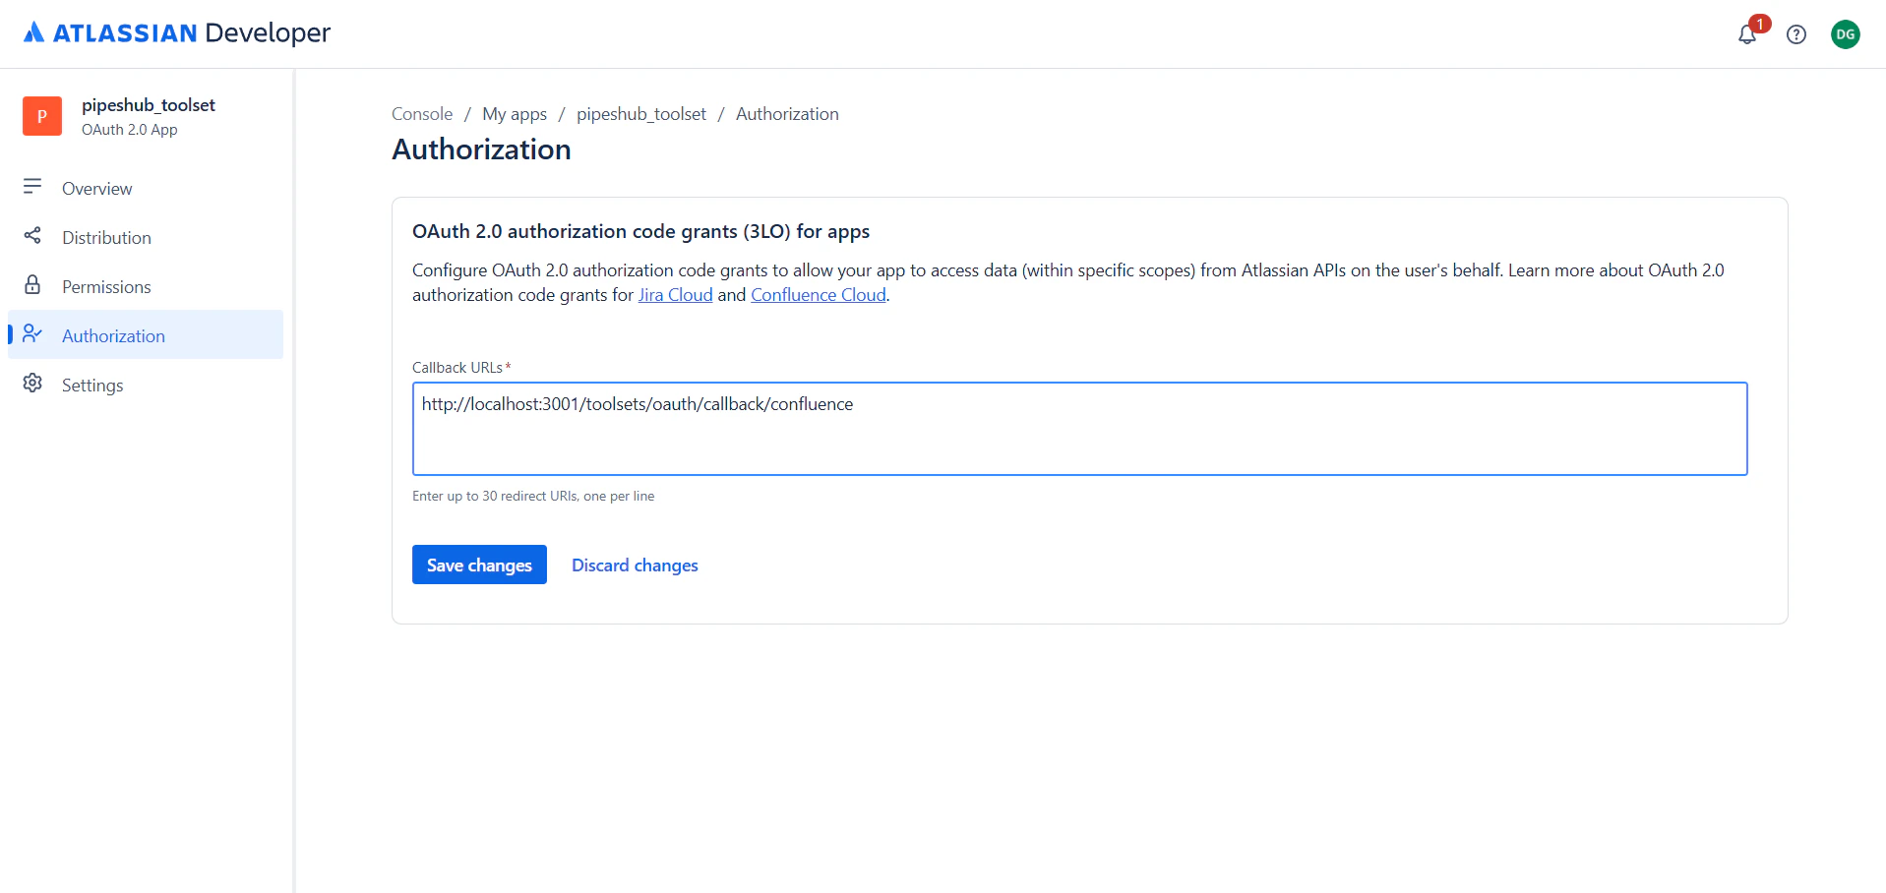Select the Distribution share icon
Image resolution: width=1886 pixels, height=893 pixels.
[x=32, y=237]
